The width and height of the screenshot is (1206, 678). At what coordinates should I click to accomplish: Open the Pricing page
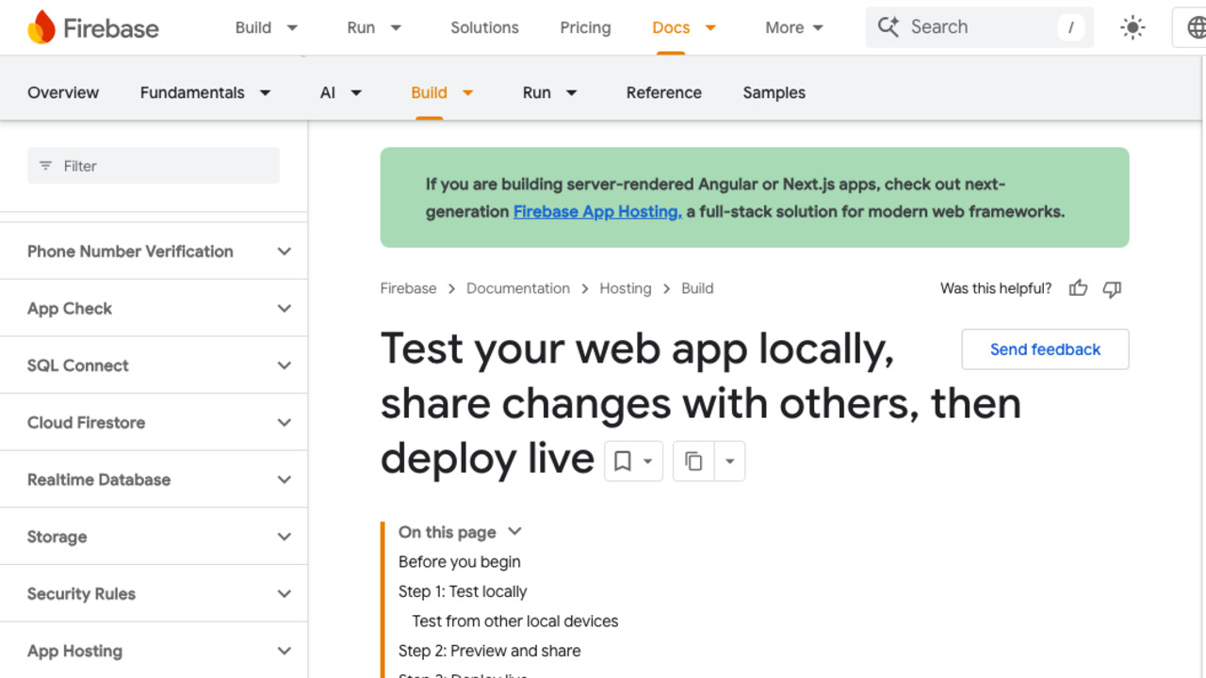pyautogui.click(x=585, y=27)
